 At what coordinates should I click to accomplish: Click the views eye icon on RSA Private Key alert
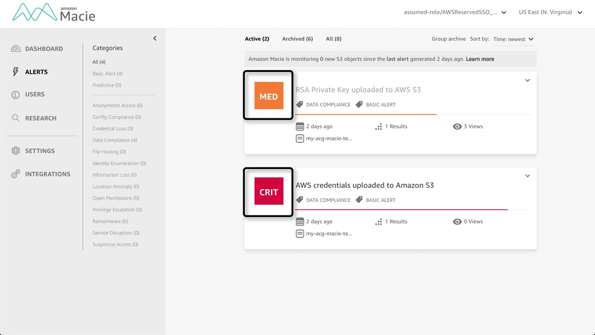pyautogui.click(x=457, y=127)
